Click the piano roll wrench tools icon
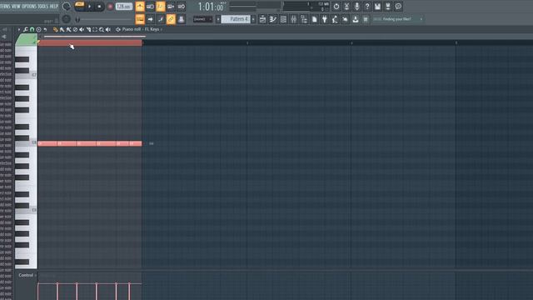 click(26, 30)
